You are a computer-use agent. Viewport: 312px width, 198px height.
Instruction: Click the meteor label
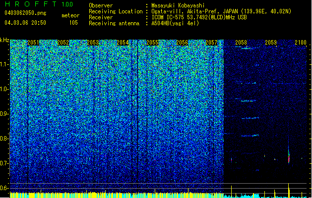click(70, 15)
